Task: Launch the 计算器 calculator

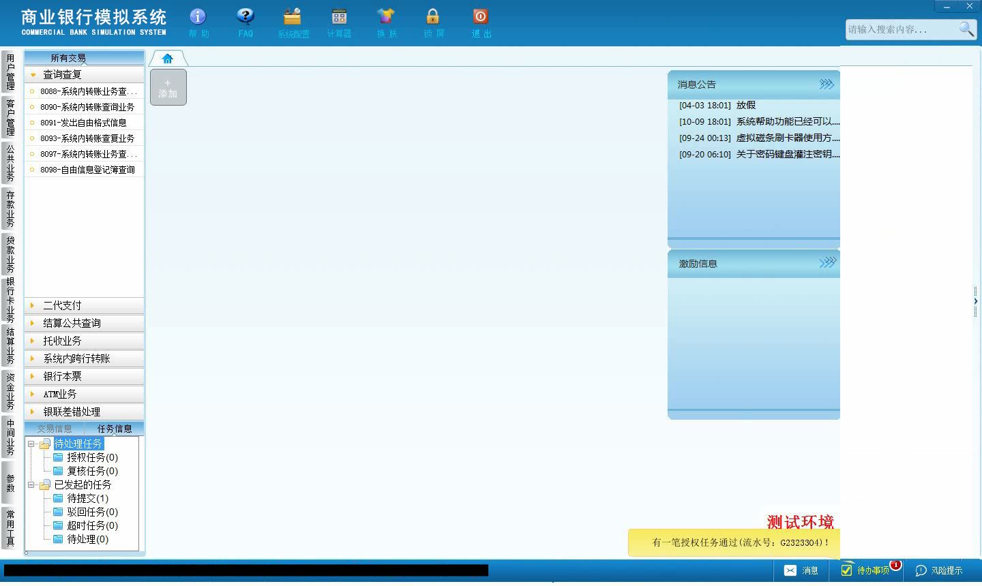Action: tap(339, 22)
